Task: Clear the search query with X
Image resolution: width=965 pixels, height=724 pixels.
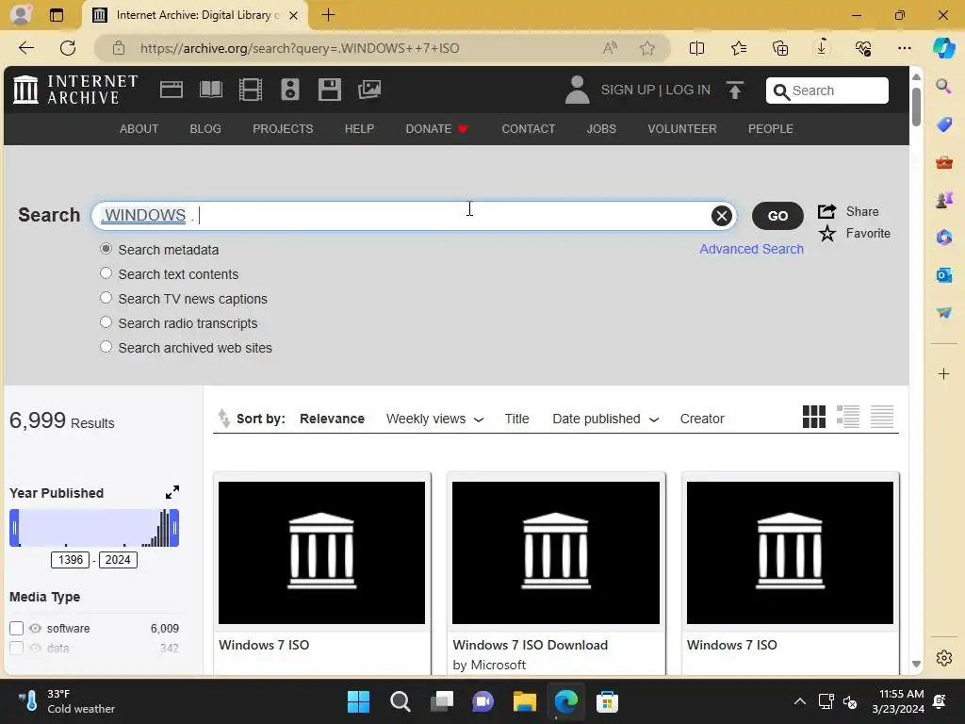Action: tap(721, 216)
